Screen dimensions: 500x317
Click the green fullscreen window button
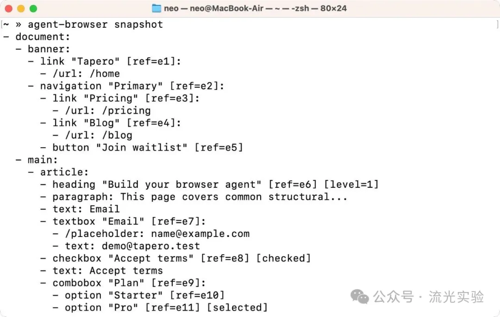[33, 9]
